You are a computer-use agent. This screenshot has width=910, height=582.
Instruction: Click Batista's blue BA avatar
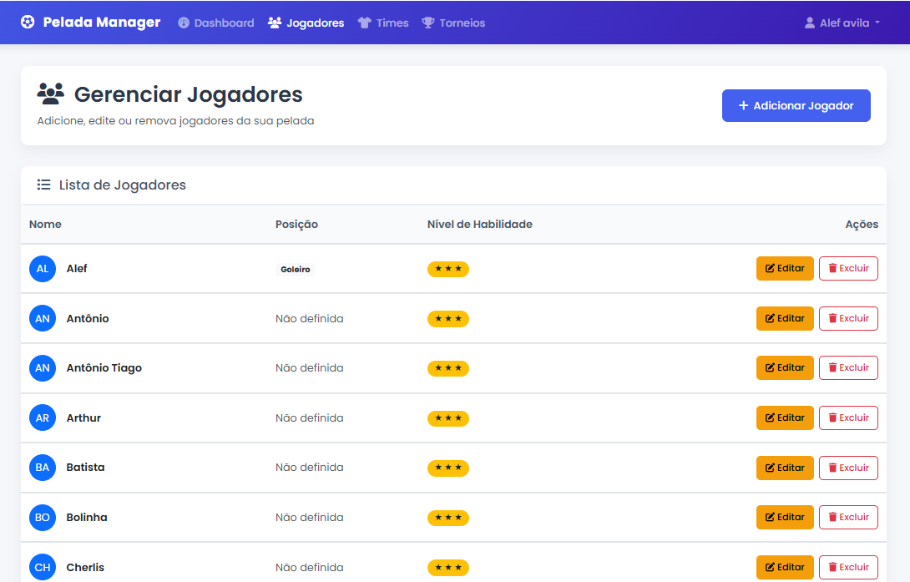(x=43, y=468)
